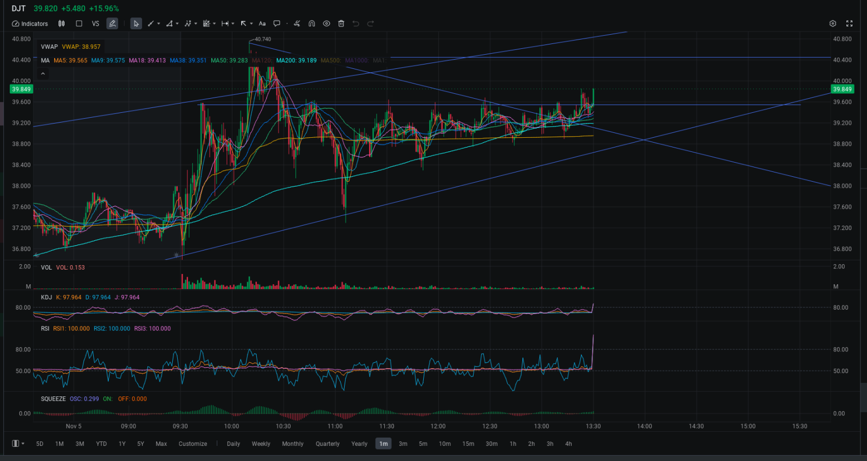The height and width of the screenshot is (461, 867).
Task: Click the SQUEEZE indicator label
Action: (53, 399)
